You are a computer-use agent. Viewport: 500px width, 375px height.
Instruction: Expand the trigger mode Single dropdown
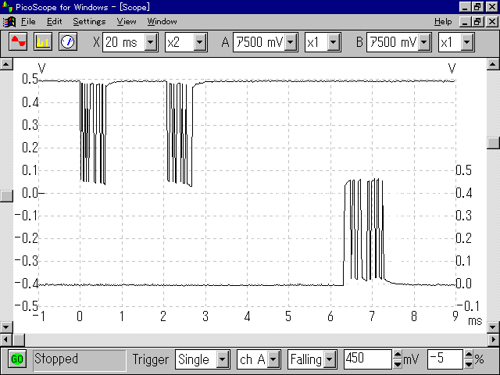click(223, 359)
